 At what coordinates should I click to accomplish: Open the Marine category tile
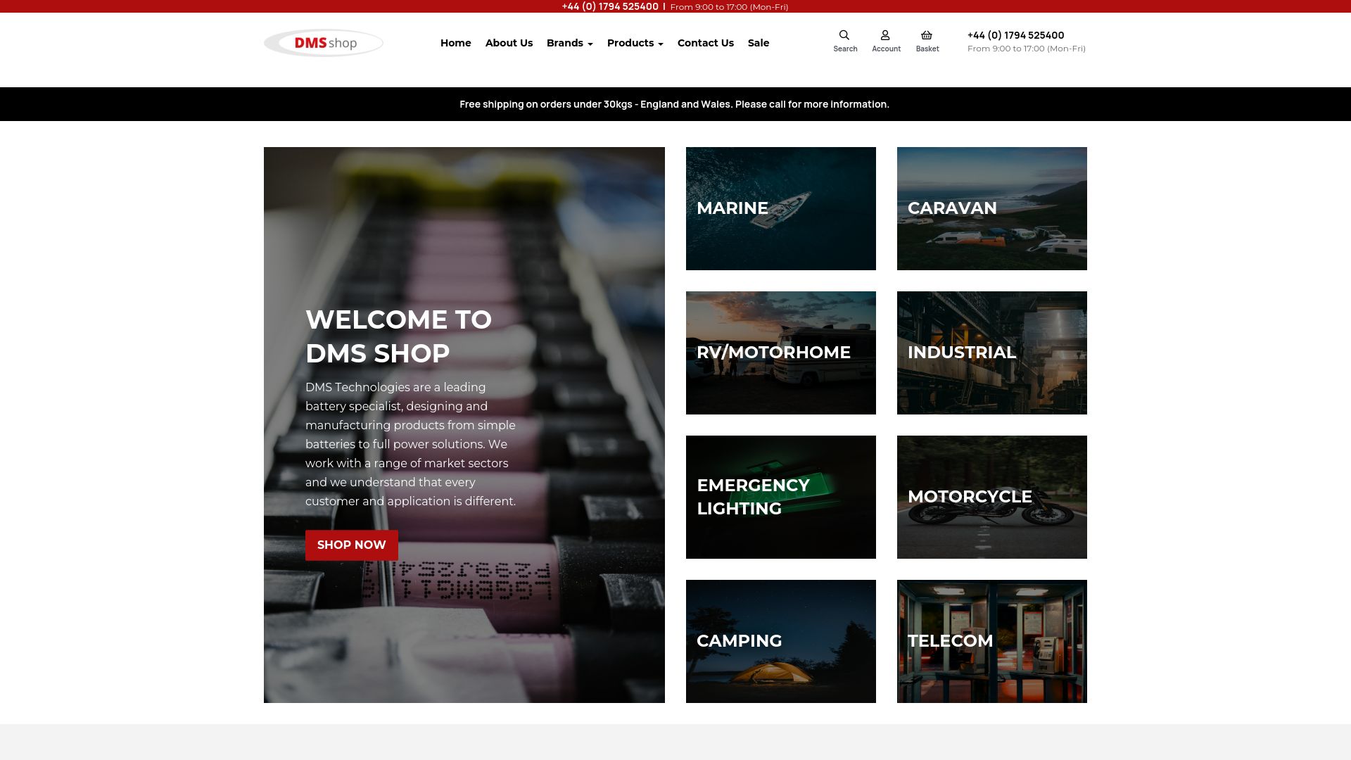(780, 208)
